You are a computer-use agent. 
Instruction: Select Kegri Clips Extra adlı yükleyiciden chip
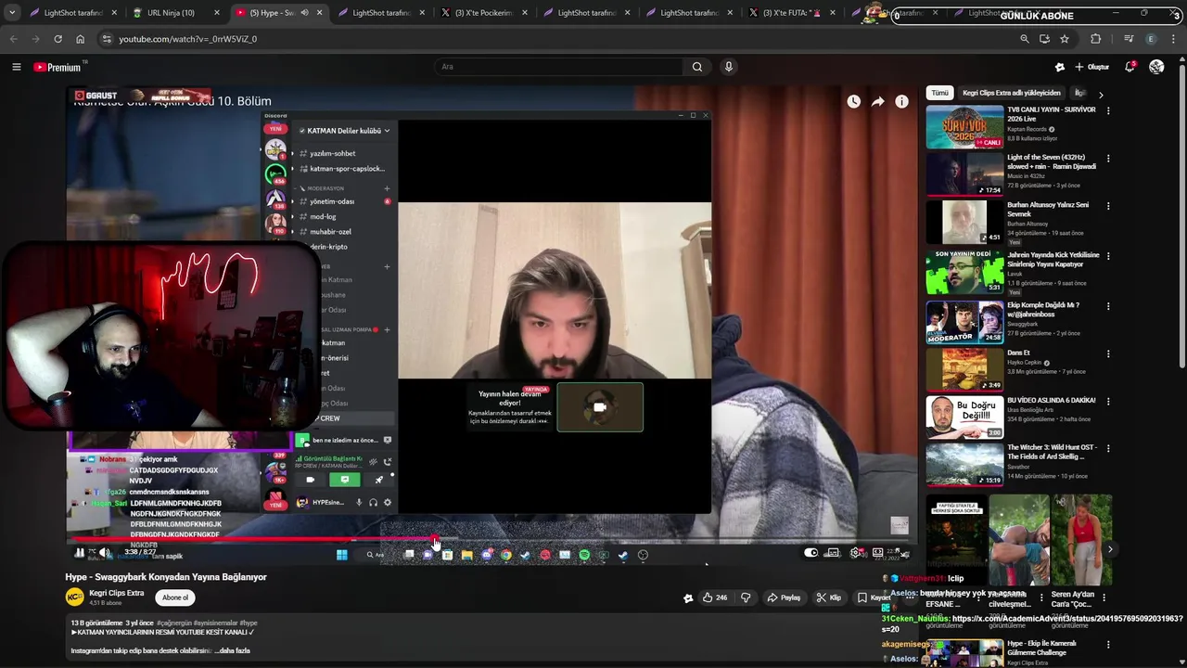point(1011,93)
